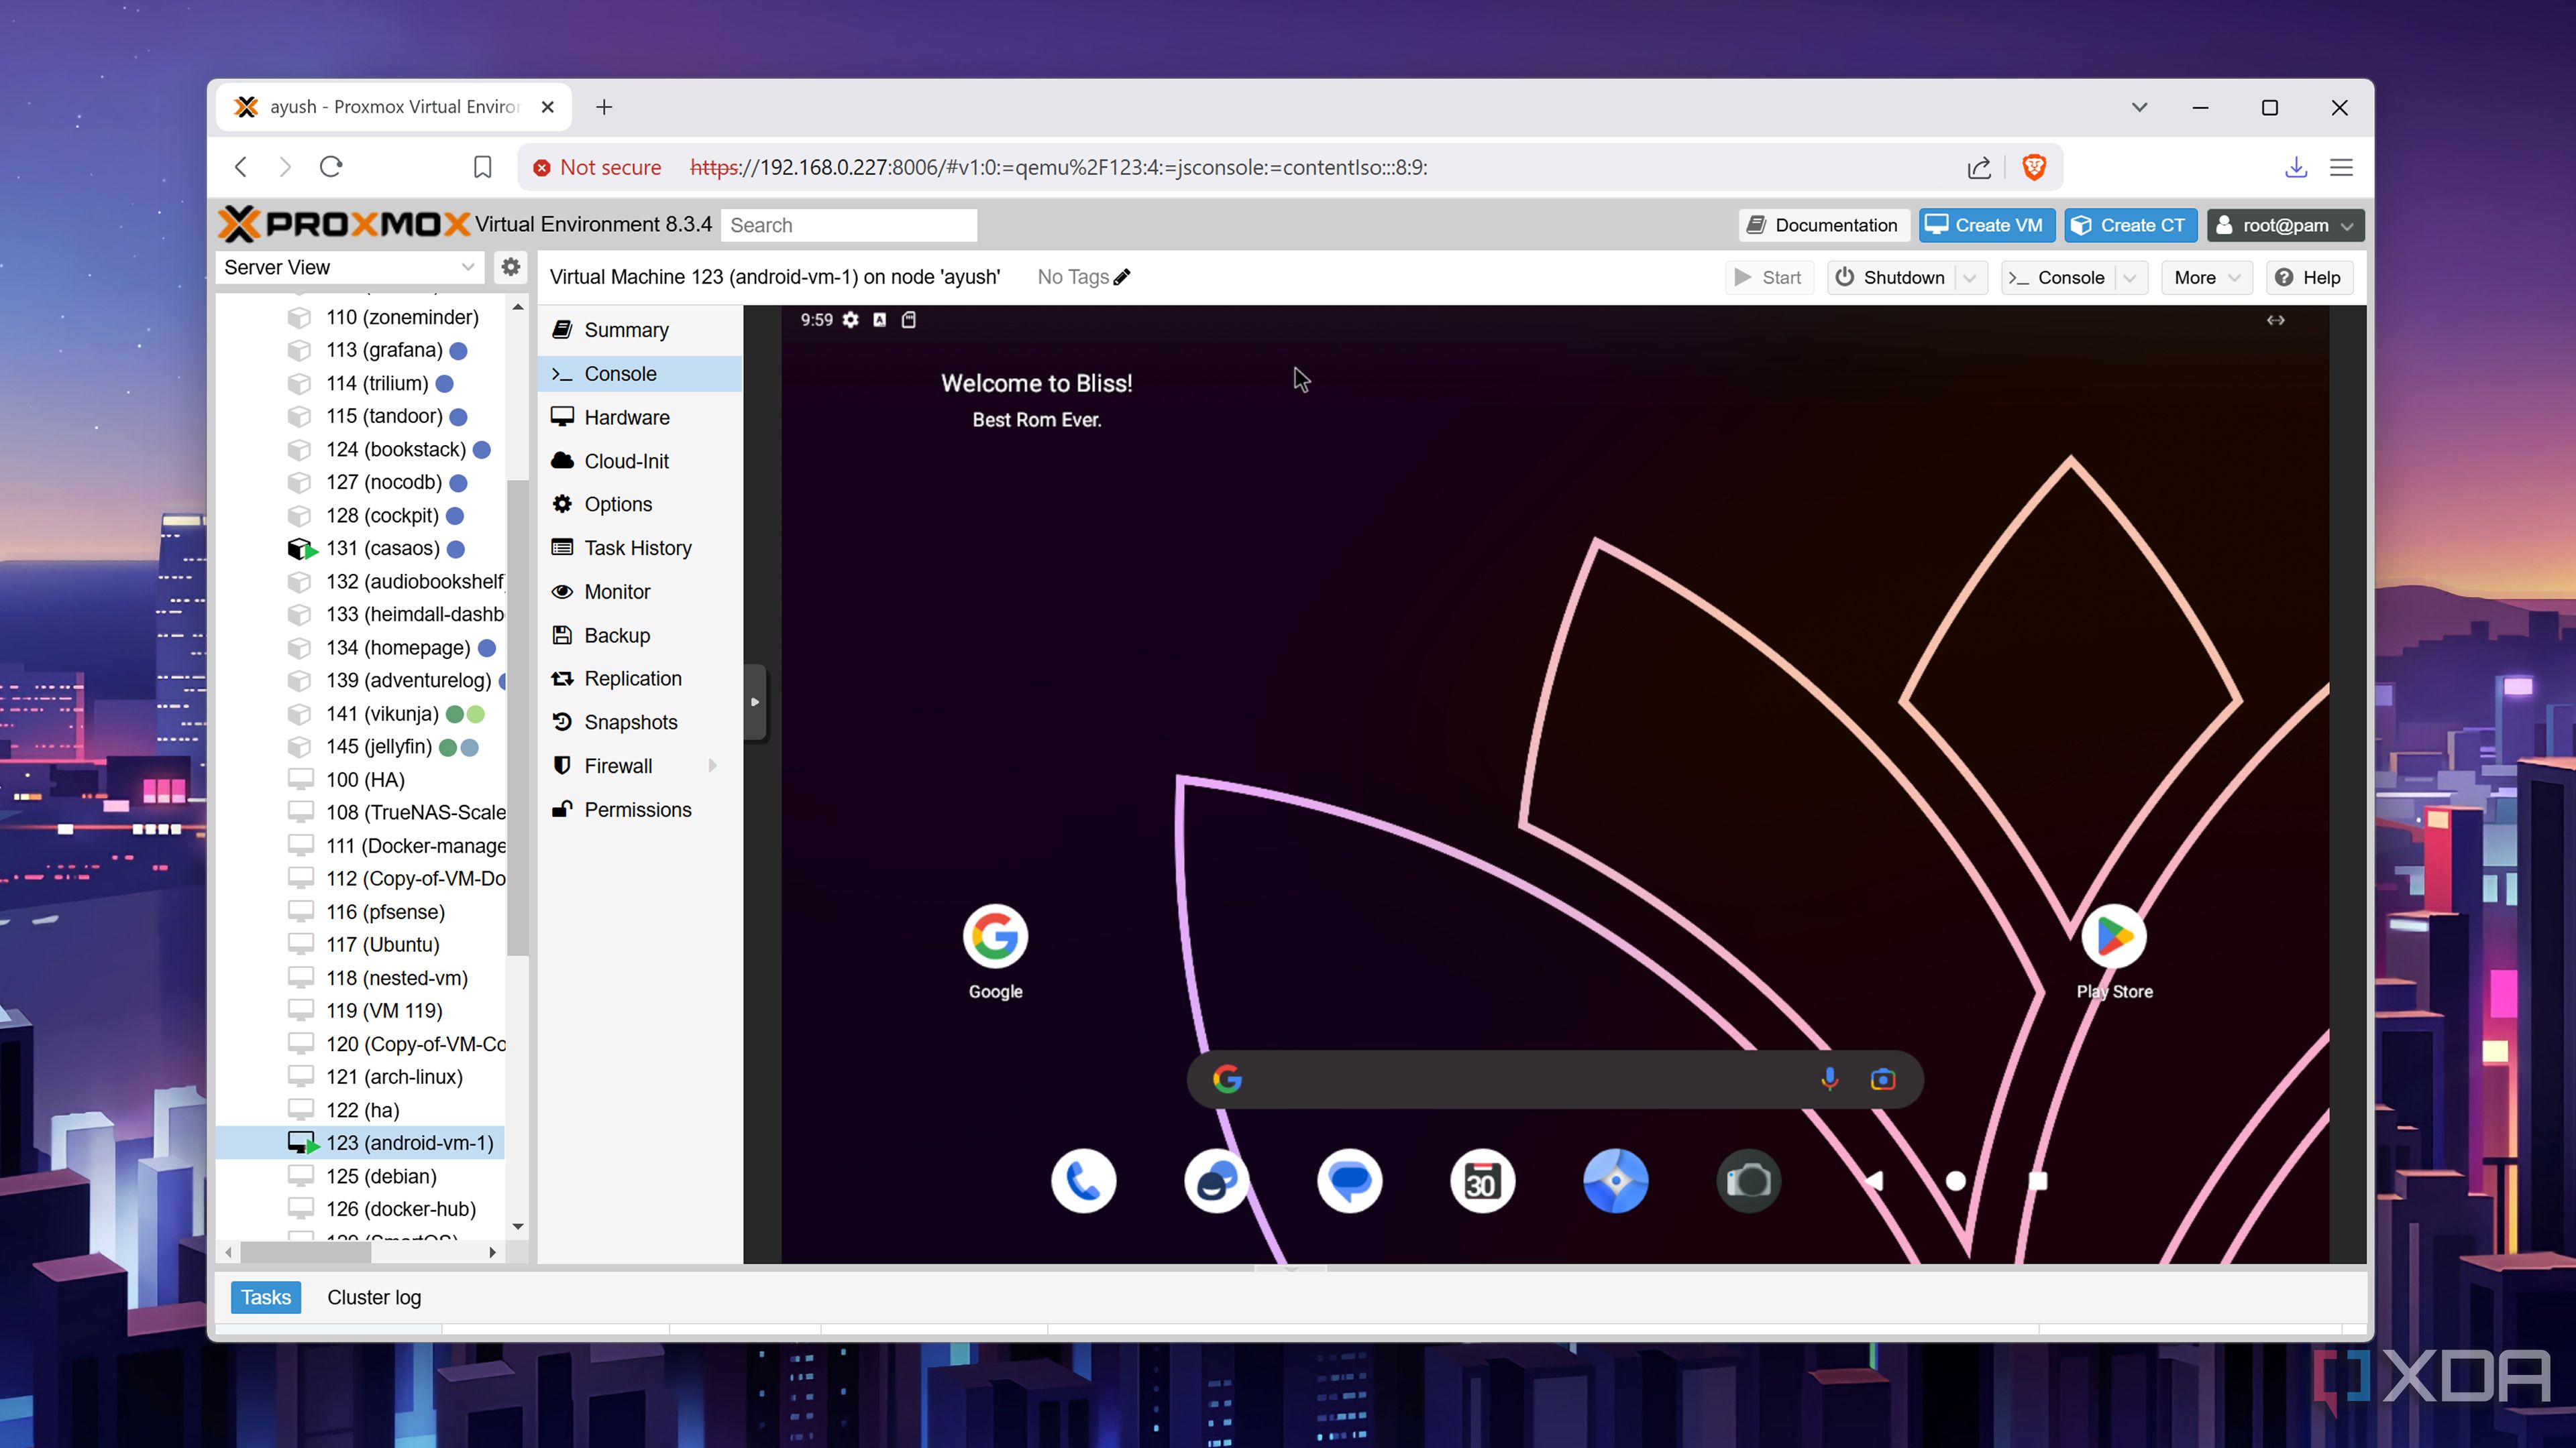Open the Calendar app icon
Image resolution: width=2576 pixels, height=1448 pixels.
point(1482,1181)
